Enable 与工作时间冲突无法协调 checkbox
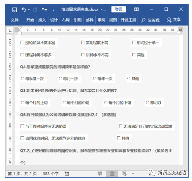This screenshot has height=181, width=192. [x=22, y=126]
